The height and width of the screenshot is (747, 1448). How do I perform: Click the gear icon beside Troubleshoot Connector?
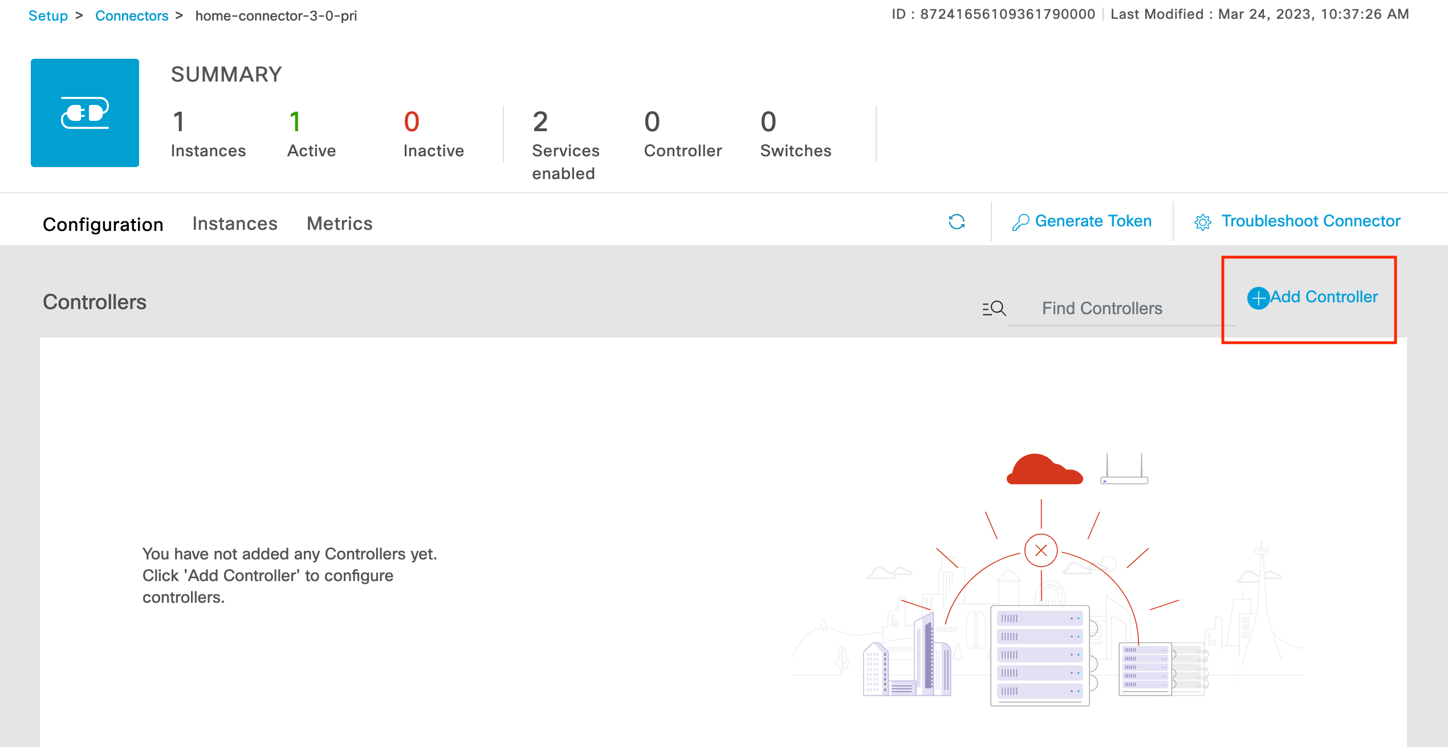pos(1202,222)
